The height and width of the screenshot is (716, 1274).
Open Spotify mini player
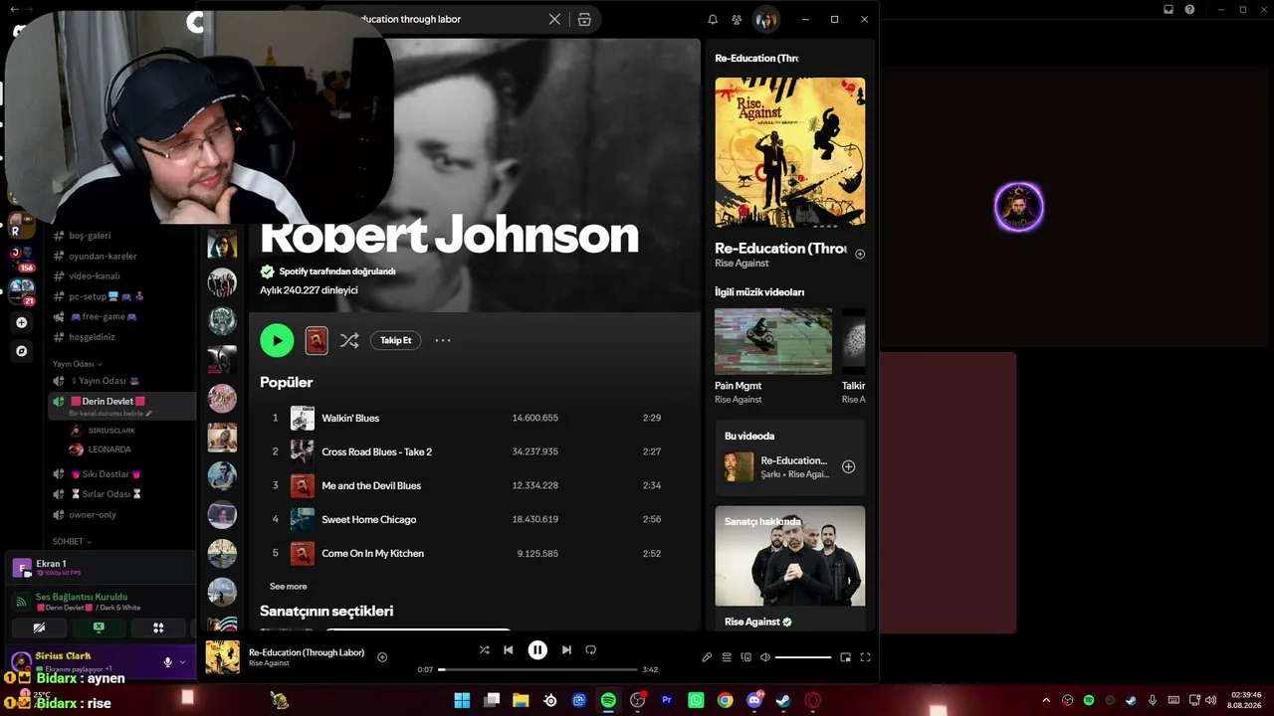[846, 657]
